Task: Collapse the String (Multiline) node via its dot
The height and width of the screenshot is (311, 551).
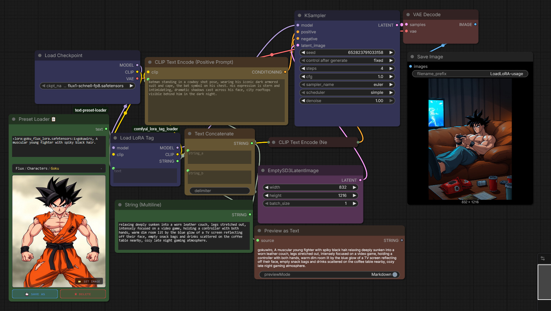Action: 120,205
